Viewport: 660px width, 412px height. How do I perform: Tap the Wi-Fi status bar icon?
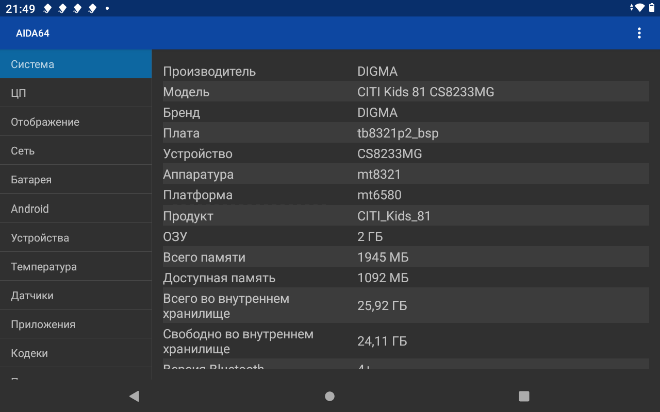tap(640, 8)
